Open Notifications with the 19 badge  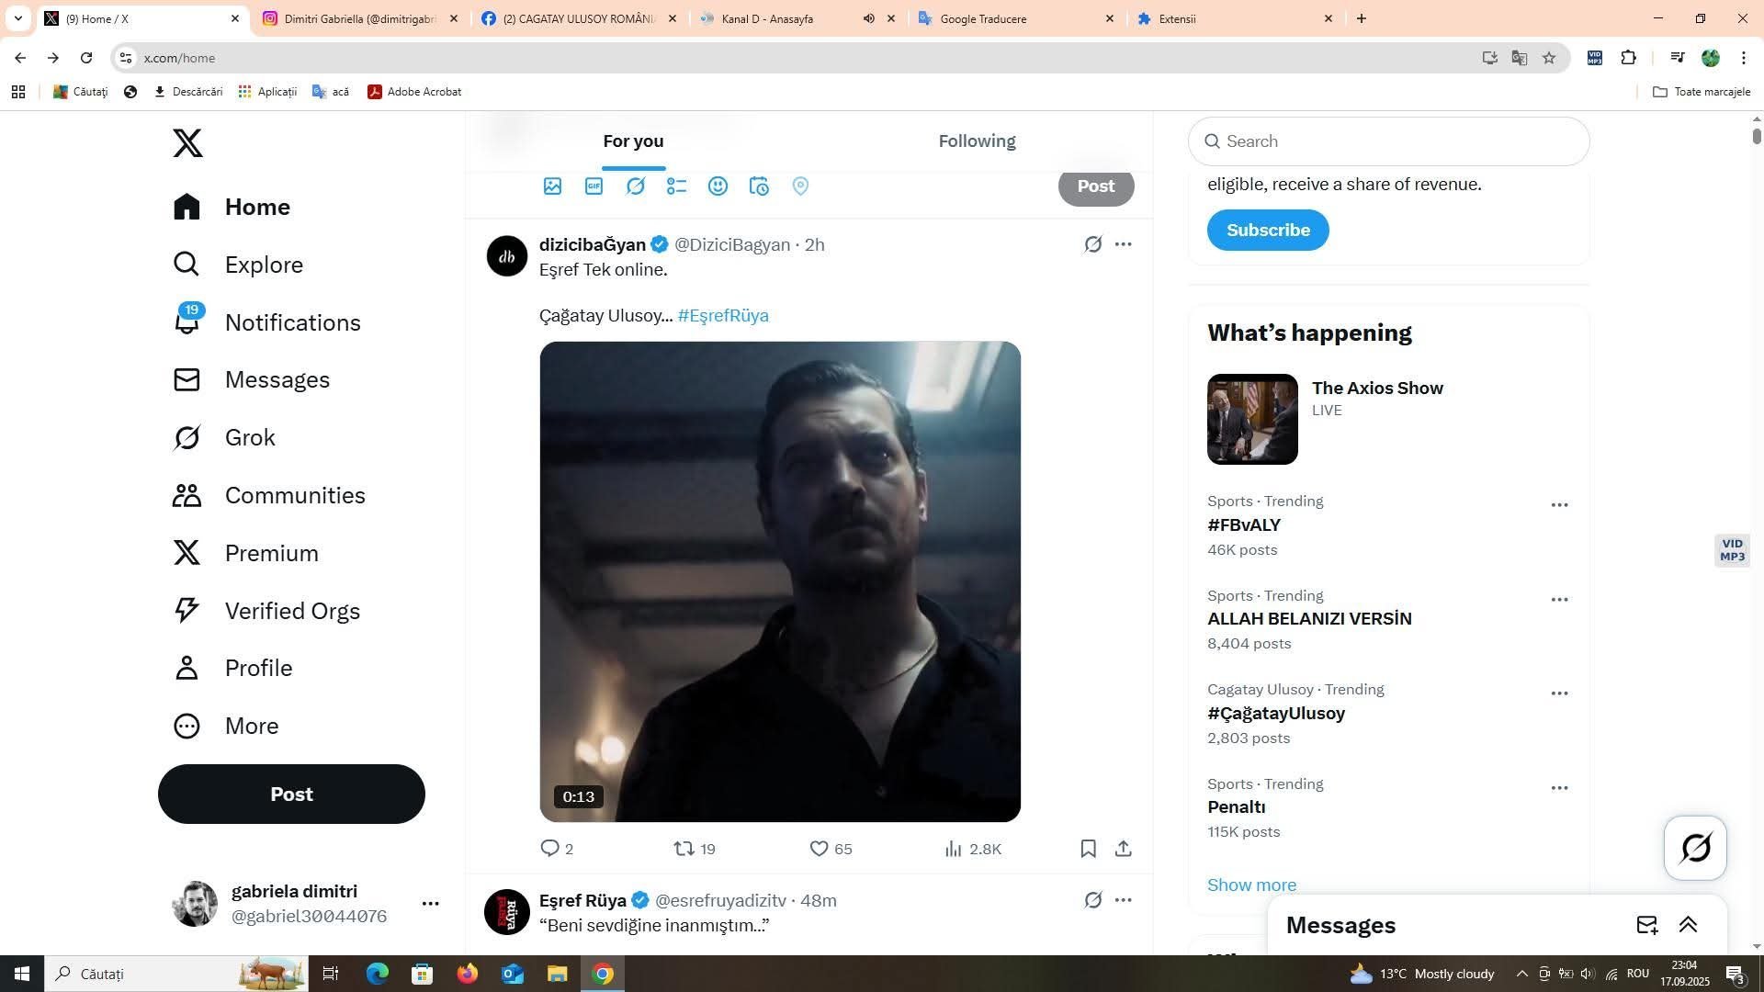point(266,322)
